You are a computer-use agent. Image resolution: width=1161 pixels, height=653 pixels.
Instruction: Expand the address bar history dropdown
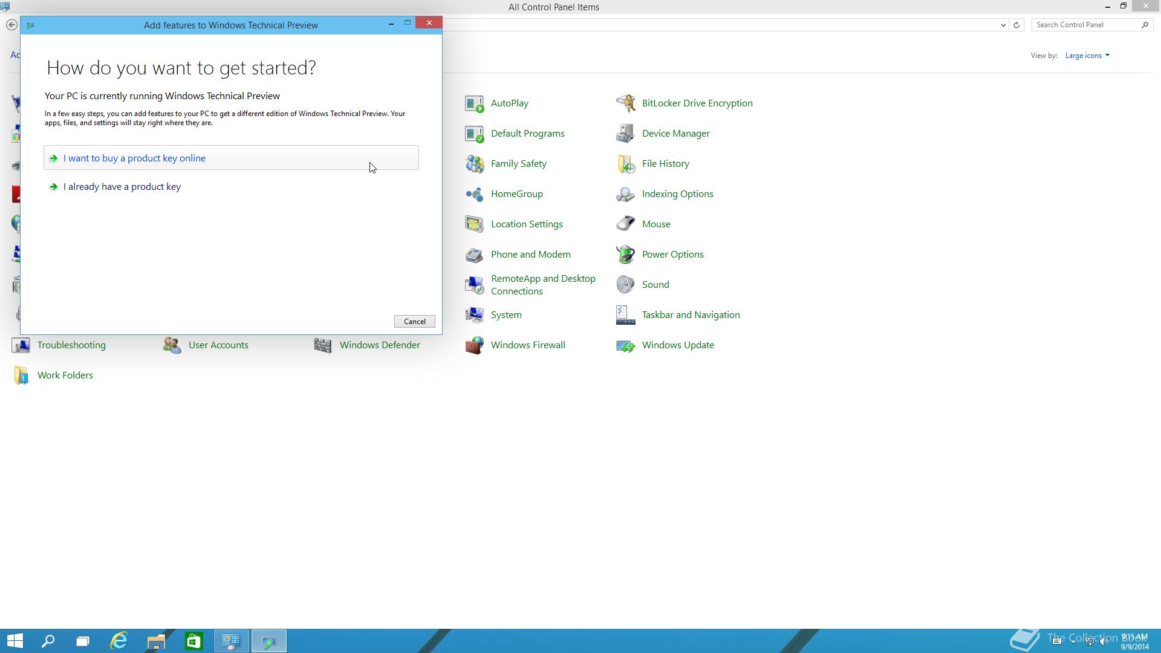click(x=1003, y=25)
